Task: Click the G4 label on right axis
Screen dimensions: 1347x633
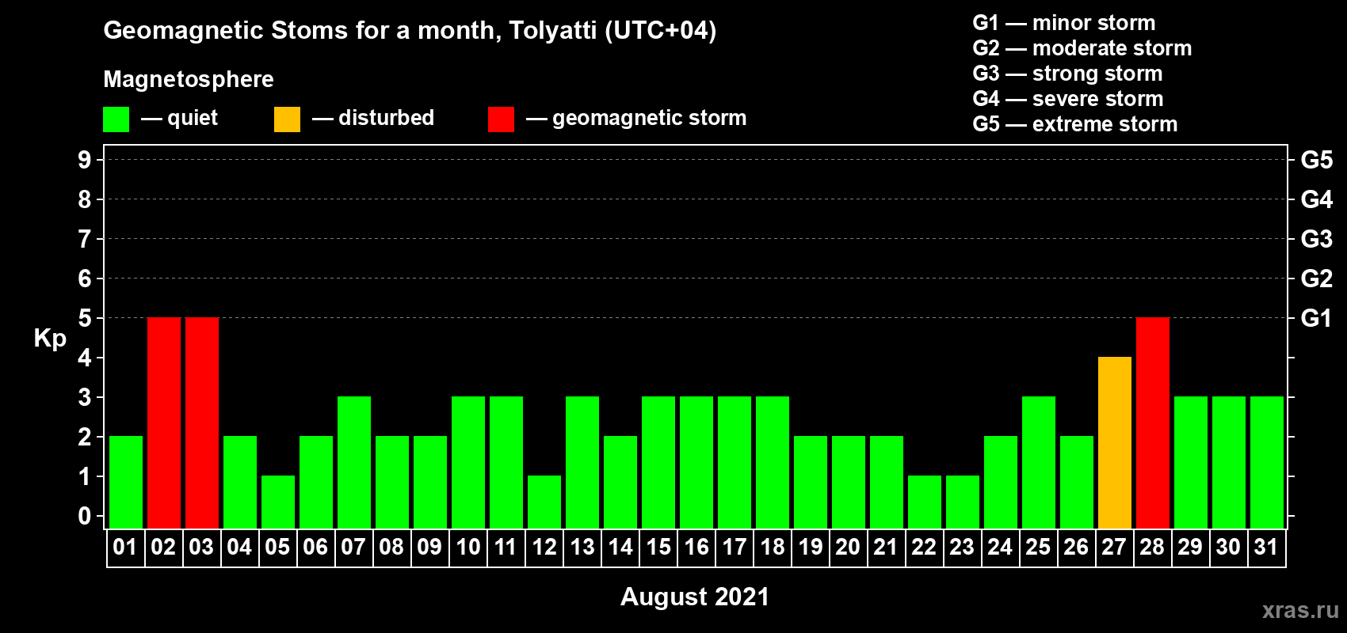Action: 1317,199
